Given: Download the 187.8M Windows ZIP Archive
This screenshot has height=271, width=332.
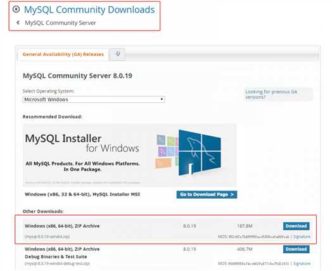Looking at the screenshot, I should (x=296, y=226).
